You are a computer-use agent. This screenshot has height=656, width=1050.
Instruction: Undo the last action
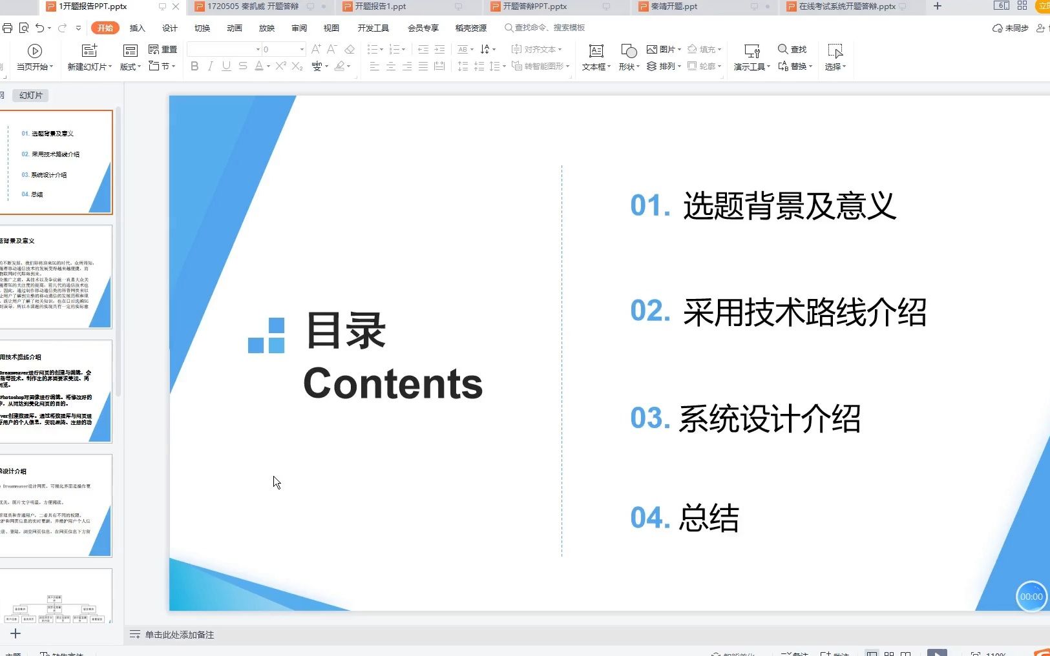pos(40,28)
